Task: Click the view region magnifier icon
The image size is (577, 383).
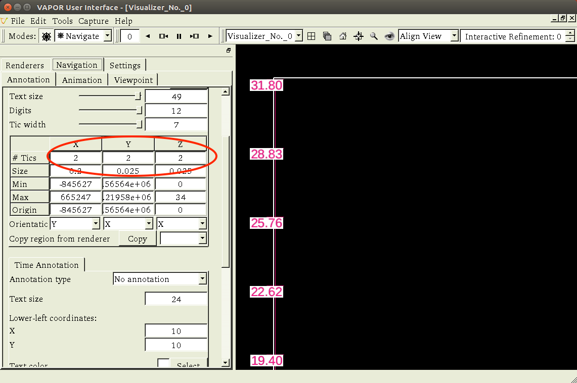Action: (374, 36)
